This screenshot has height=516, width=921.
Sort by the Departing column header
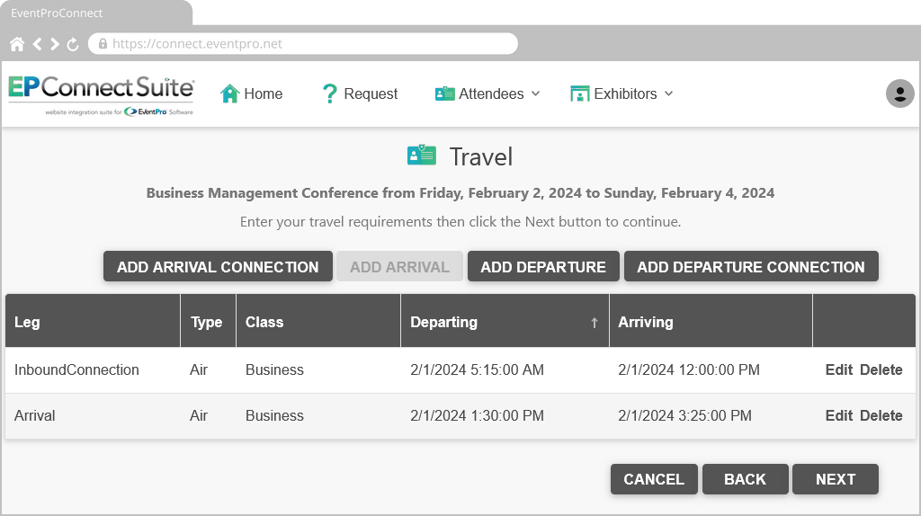505,321
